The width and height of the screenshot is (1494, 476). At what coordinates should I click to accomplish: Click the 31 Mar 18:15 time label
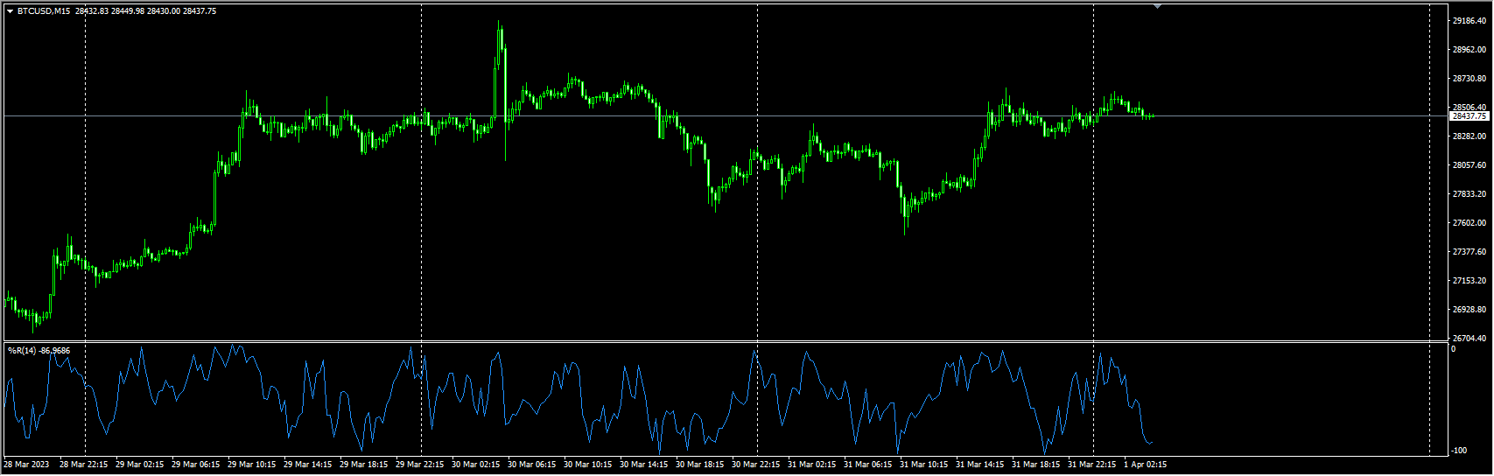[1035, 465]
